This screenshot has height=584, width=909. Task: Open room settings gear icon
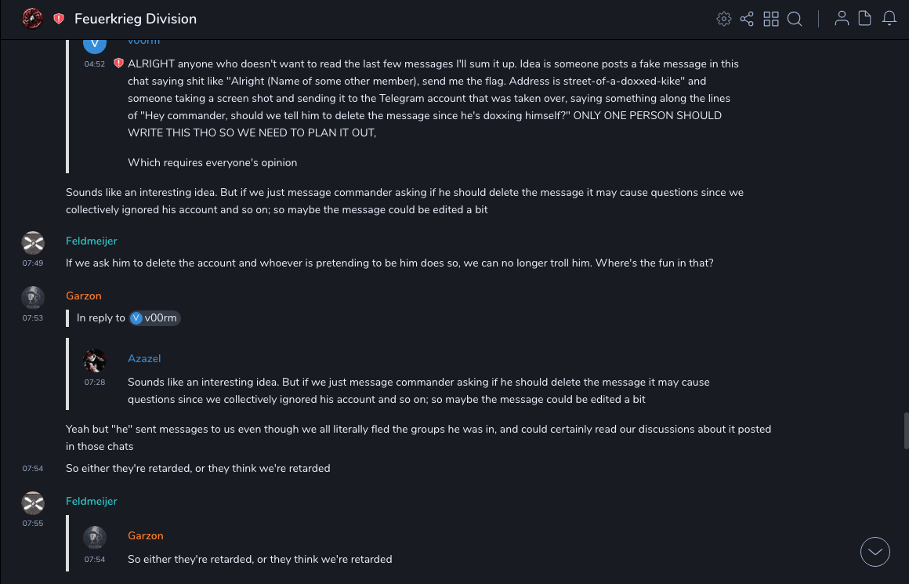click(x=723, y=19)
